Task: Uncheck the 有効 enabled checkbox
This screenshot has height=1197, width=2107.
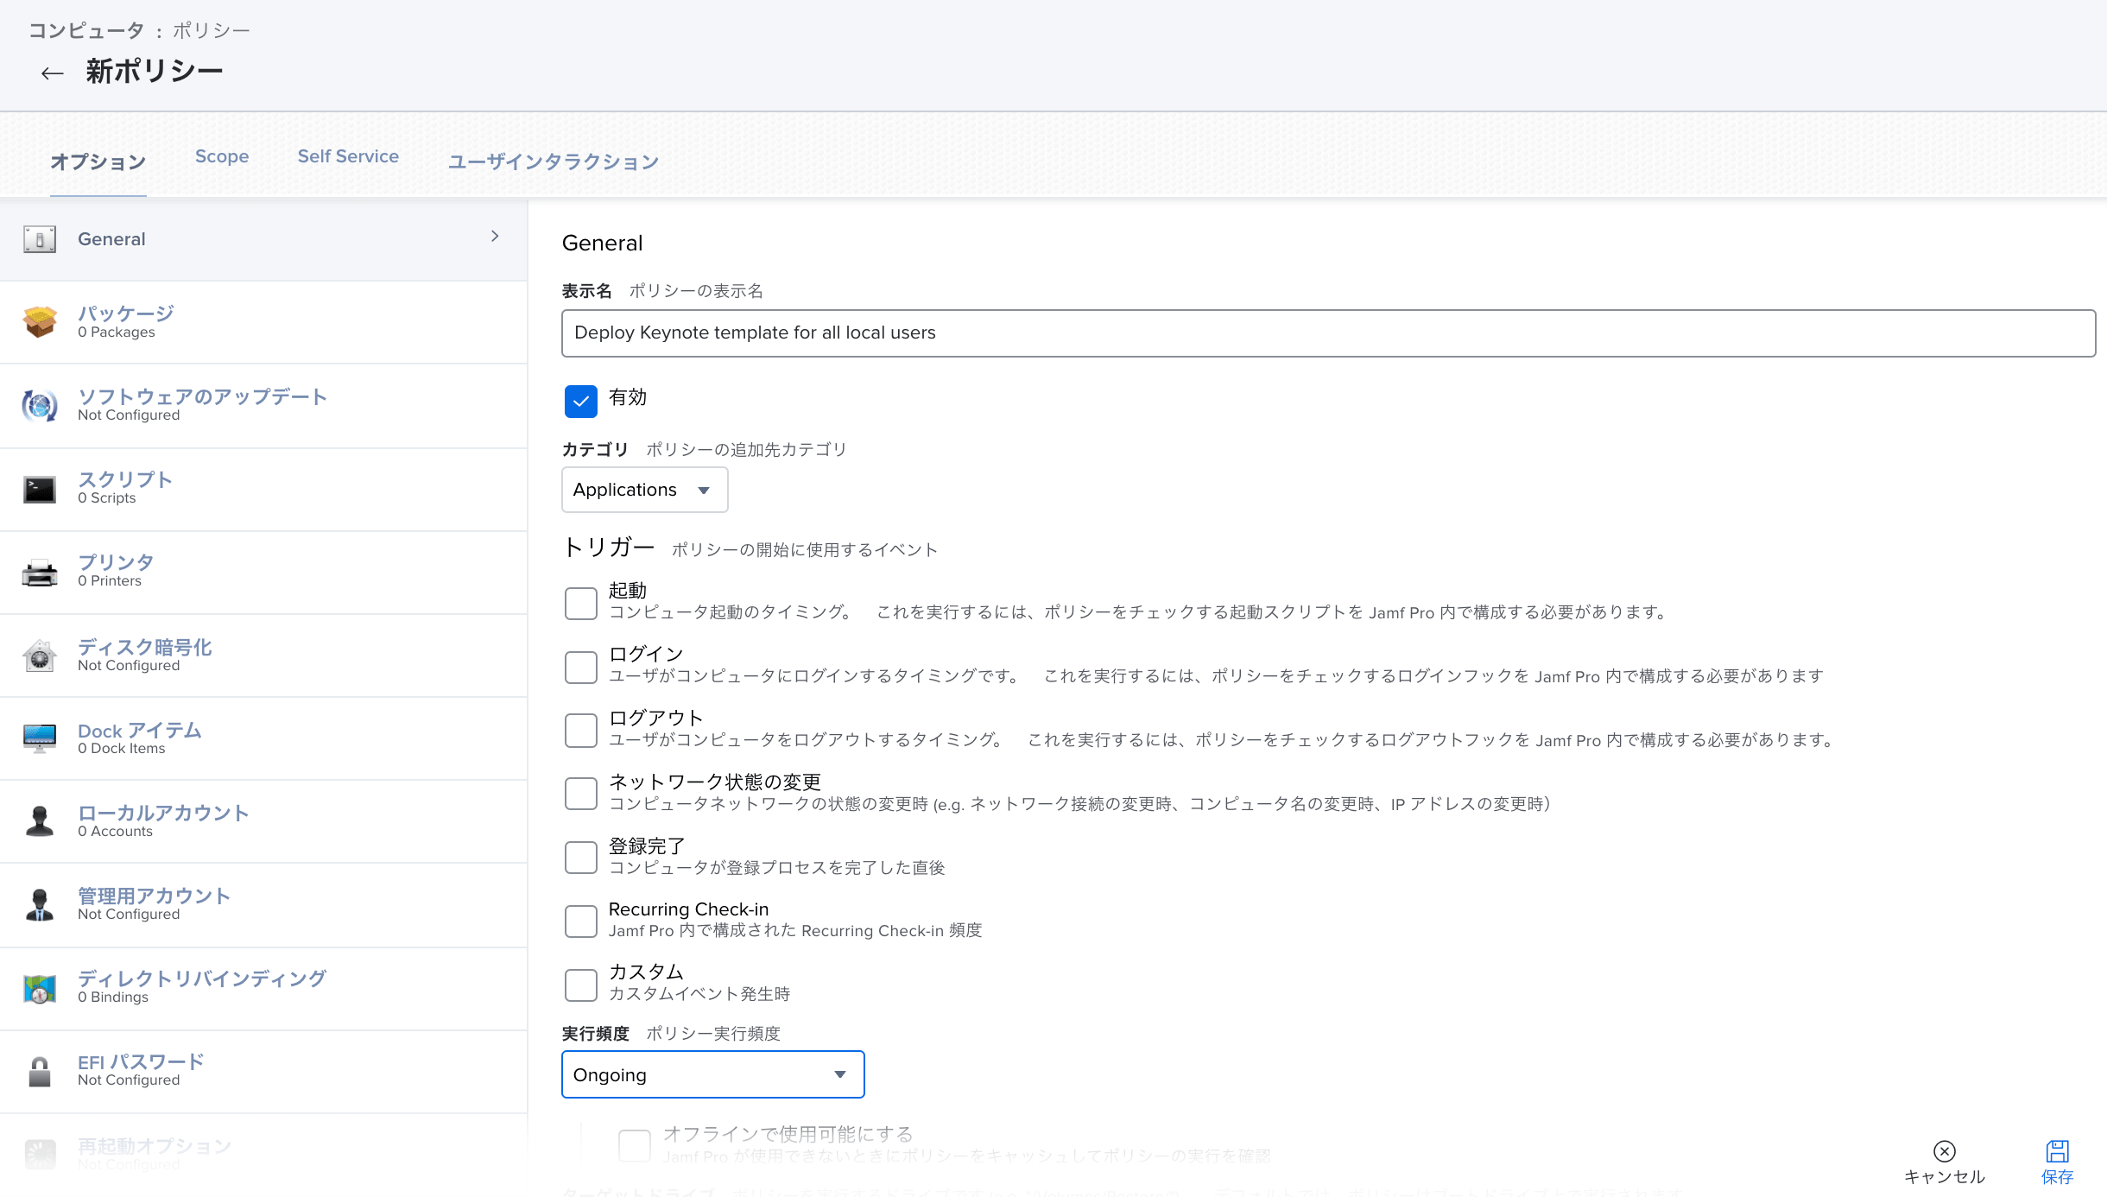Action: [581, 401]
